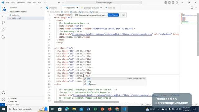This screenshot has width=199, height=112.
Task: Open Excel from the taskbar
Action: tap(95, 109)
